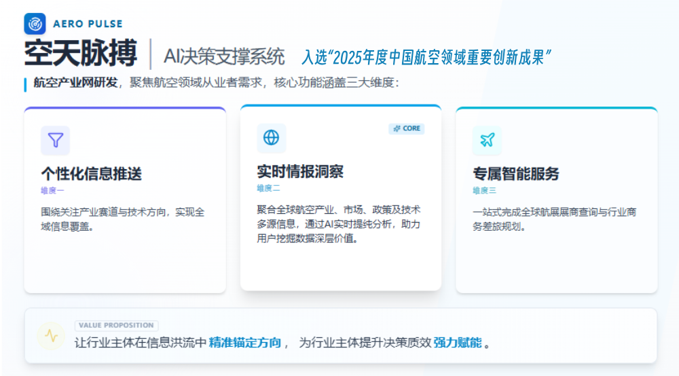Open the 2025年度中国航空领域重要创新成果 announcement text

pyautogui.click(x=425, y=58)
